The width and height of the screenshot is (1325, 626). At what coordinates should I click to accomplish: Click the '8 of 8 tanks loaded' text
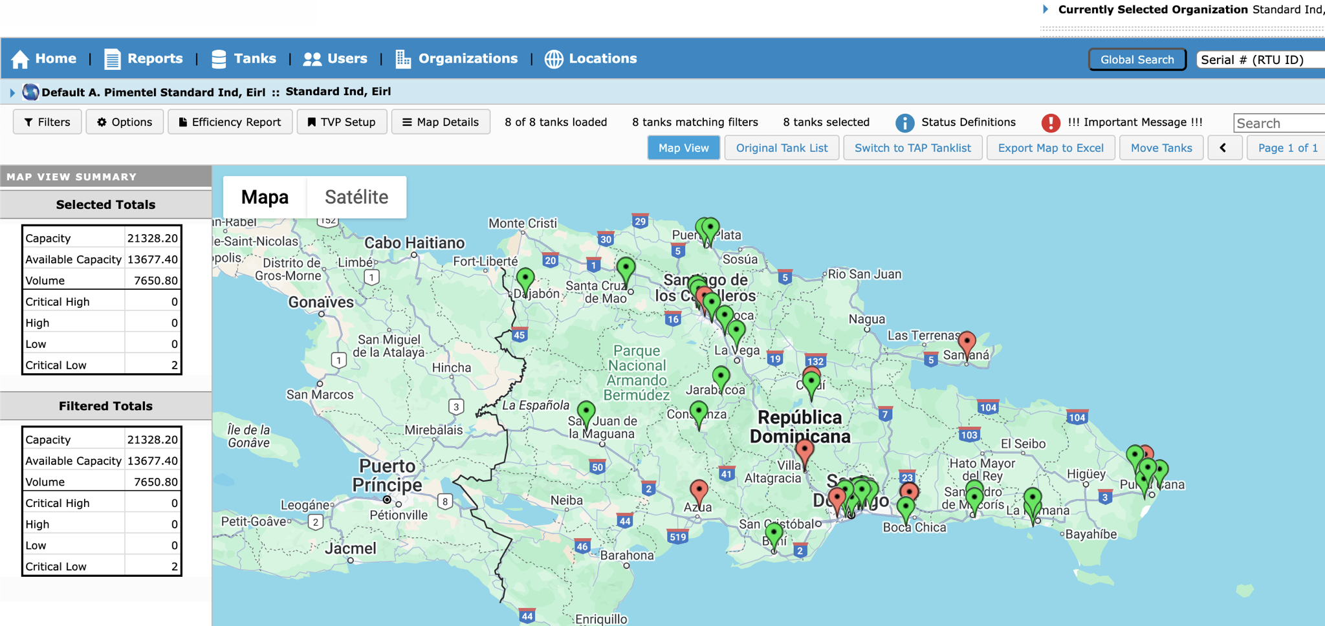[556, 122]
